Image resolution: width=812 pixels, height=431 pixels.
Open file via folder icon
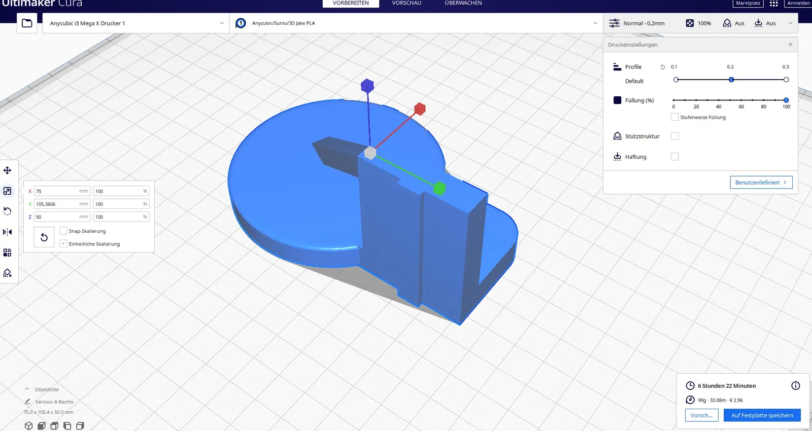pos(27,23)
